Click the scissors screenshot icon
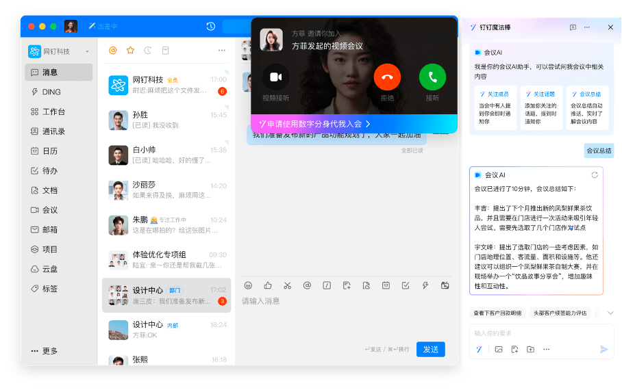Screen dimensions: 622x390 288,285
